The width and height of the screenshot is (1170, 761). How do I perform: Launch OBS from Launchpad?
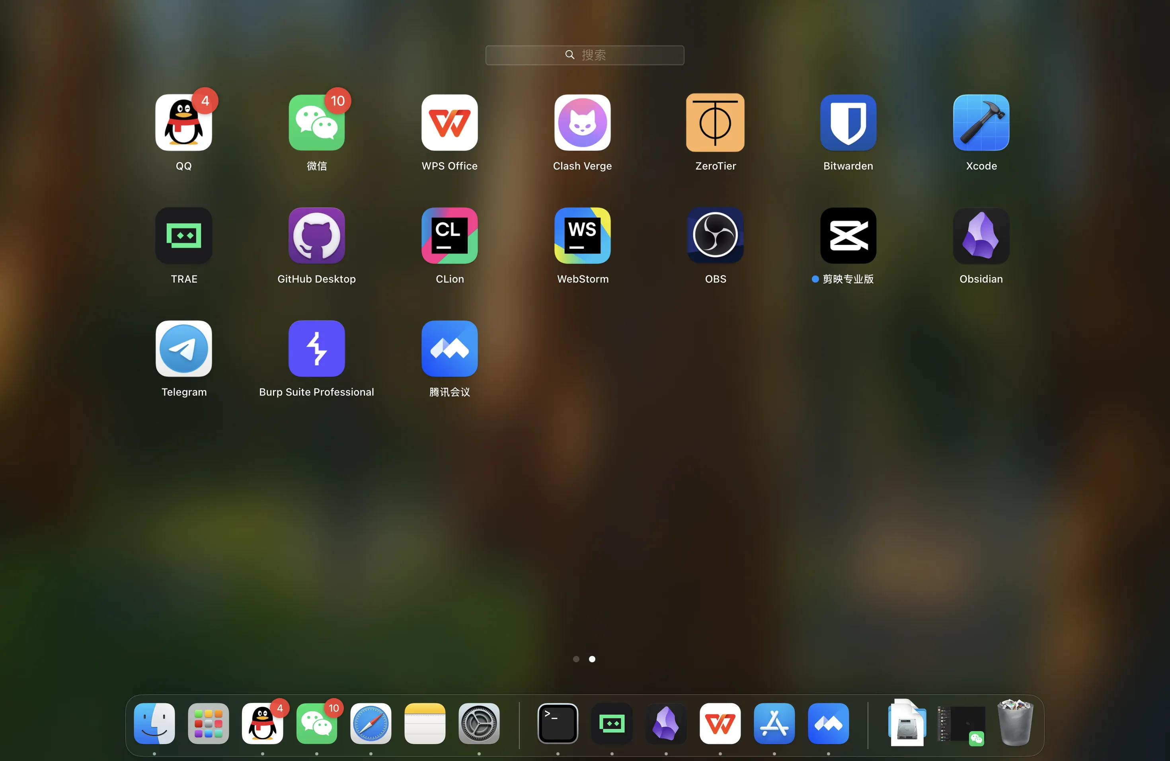coord(715,236)
